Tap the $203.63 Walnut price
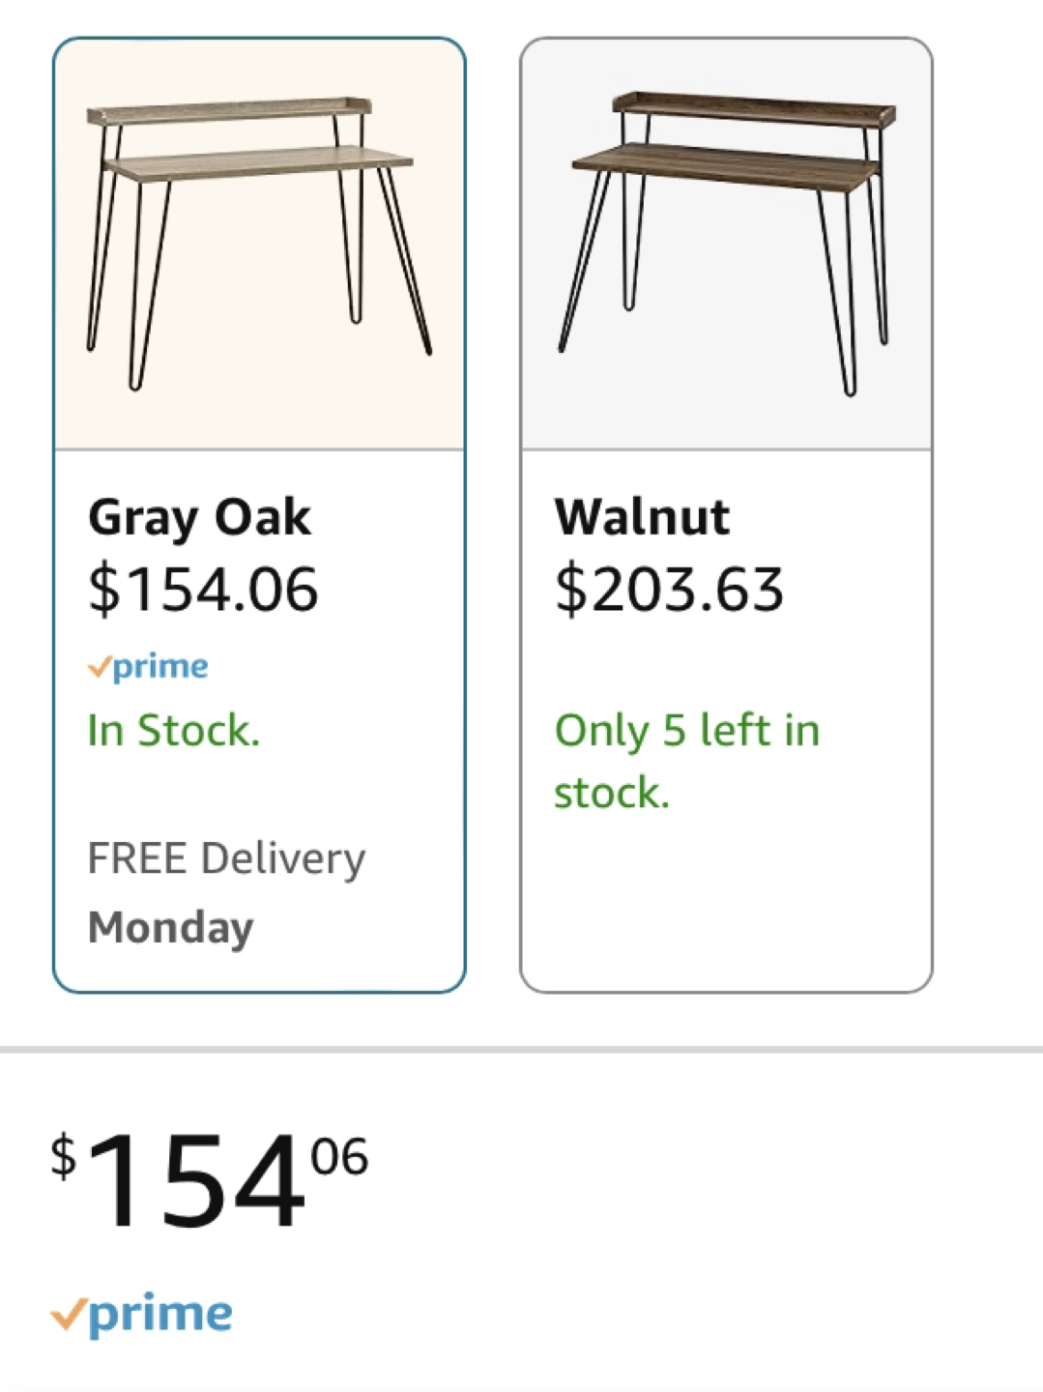The width and height of the screenshot is (1043, 1392). coord(669,589)
